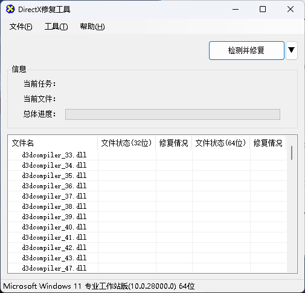Viewport: 305px width, 293px height.
Task: Click 修复情况 header after 32位 column
Action: (173, 143)
